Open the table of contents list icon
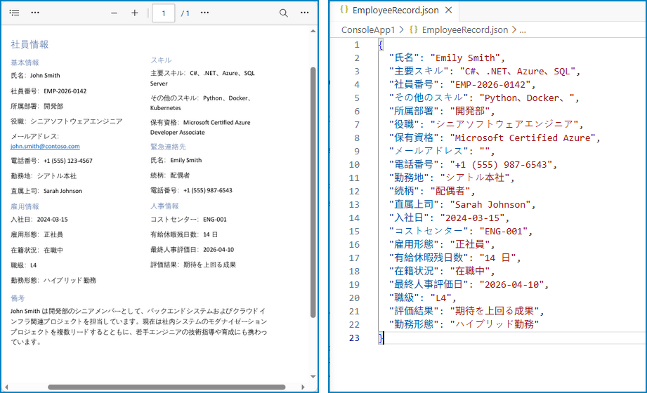 (15, 13)
